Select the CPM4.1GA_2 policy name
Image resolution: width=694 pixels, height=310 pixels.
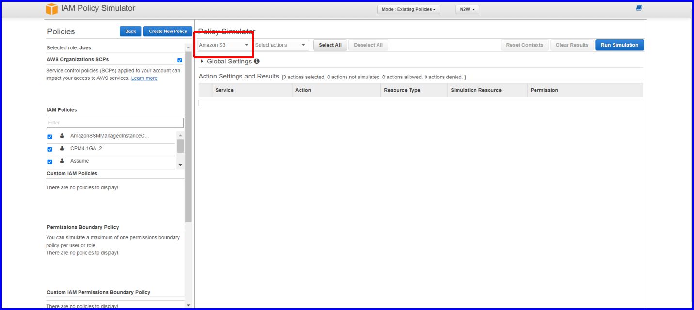[x=86, y=148]
